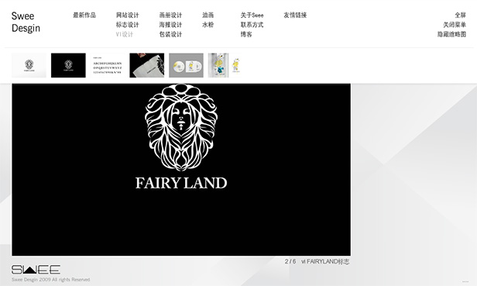477x286 pixels.
Task: Select the yellow illustration thumbnail
Action: coord(225,65)
